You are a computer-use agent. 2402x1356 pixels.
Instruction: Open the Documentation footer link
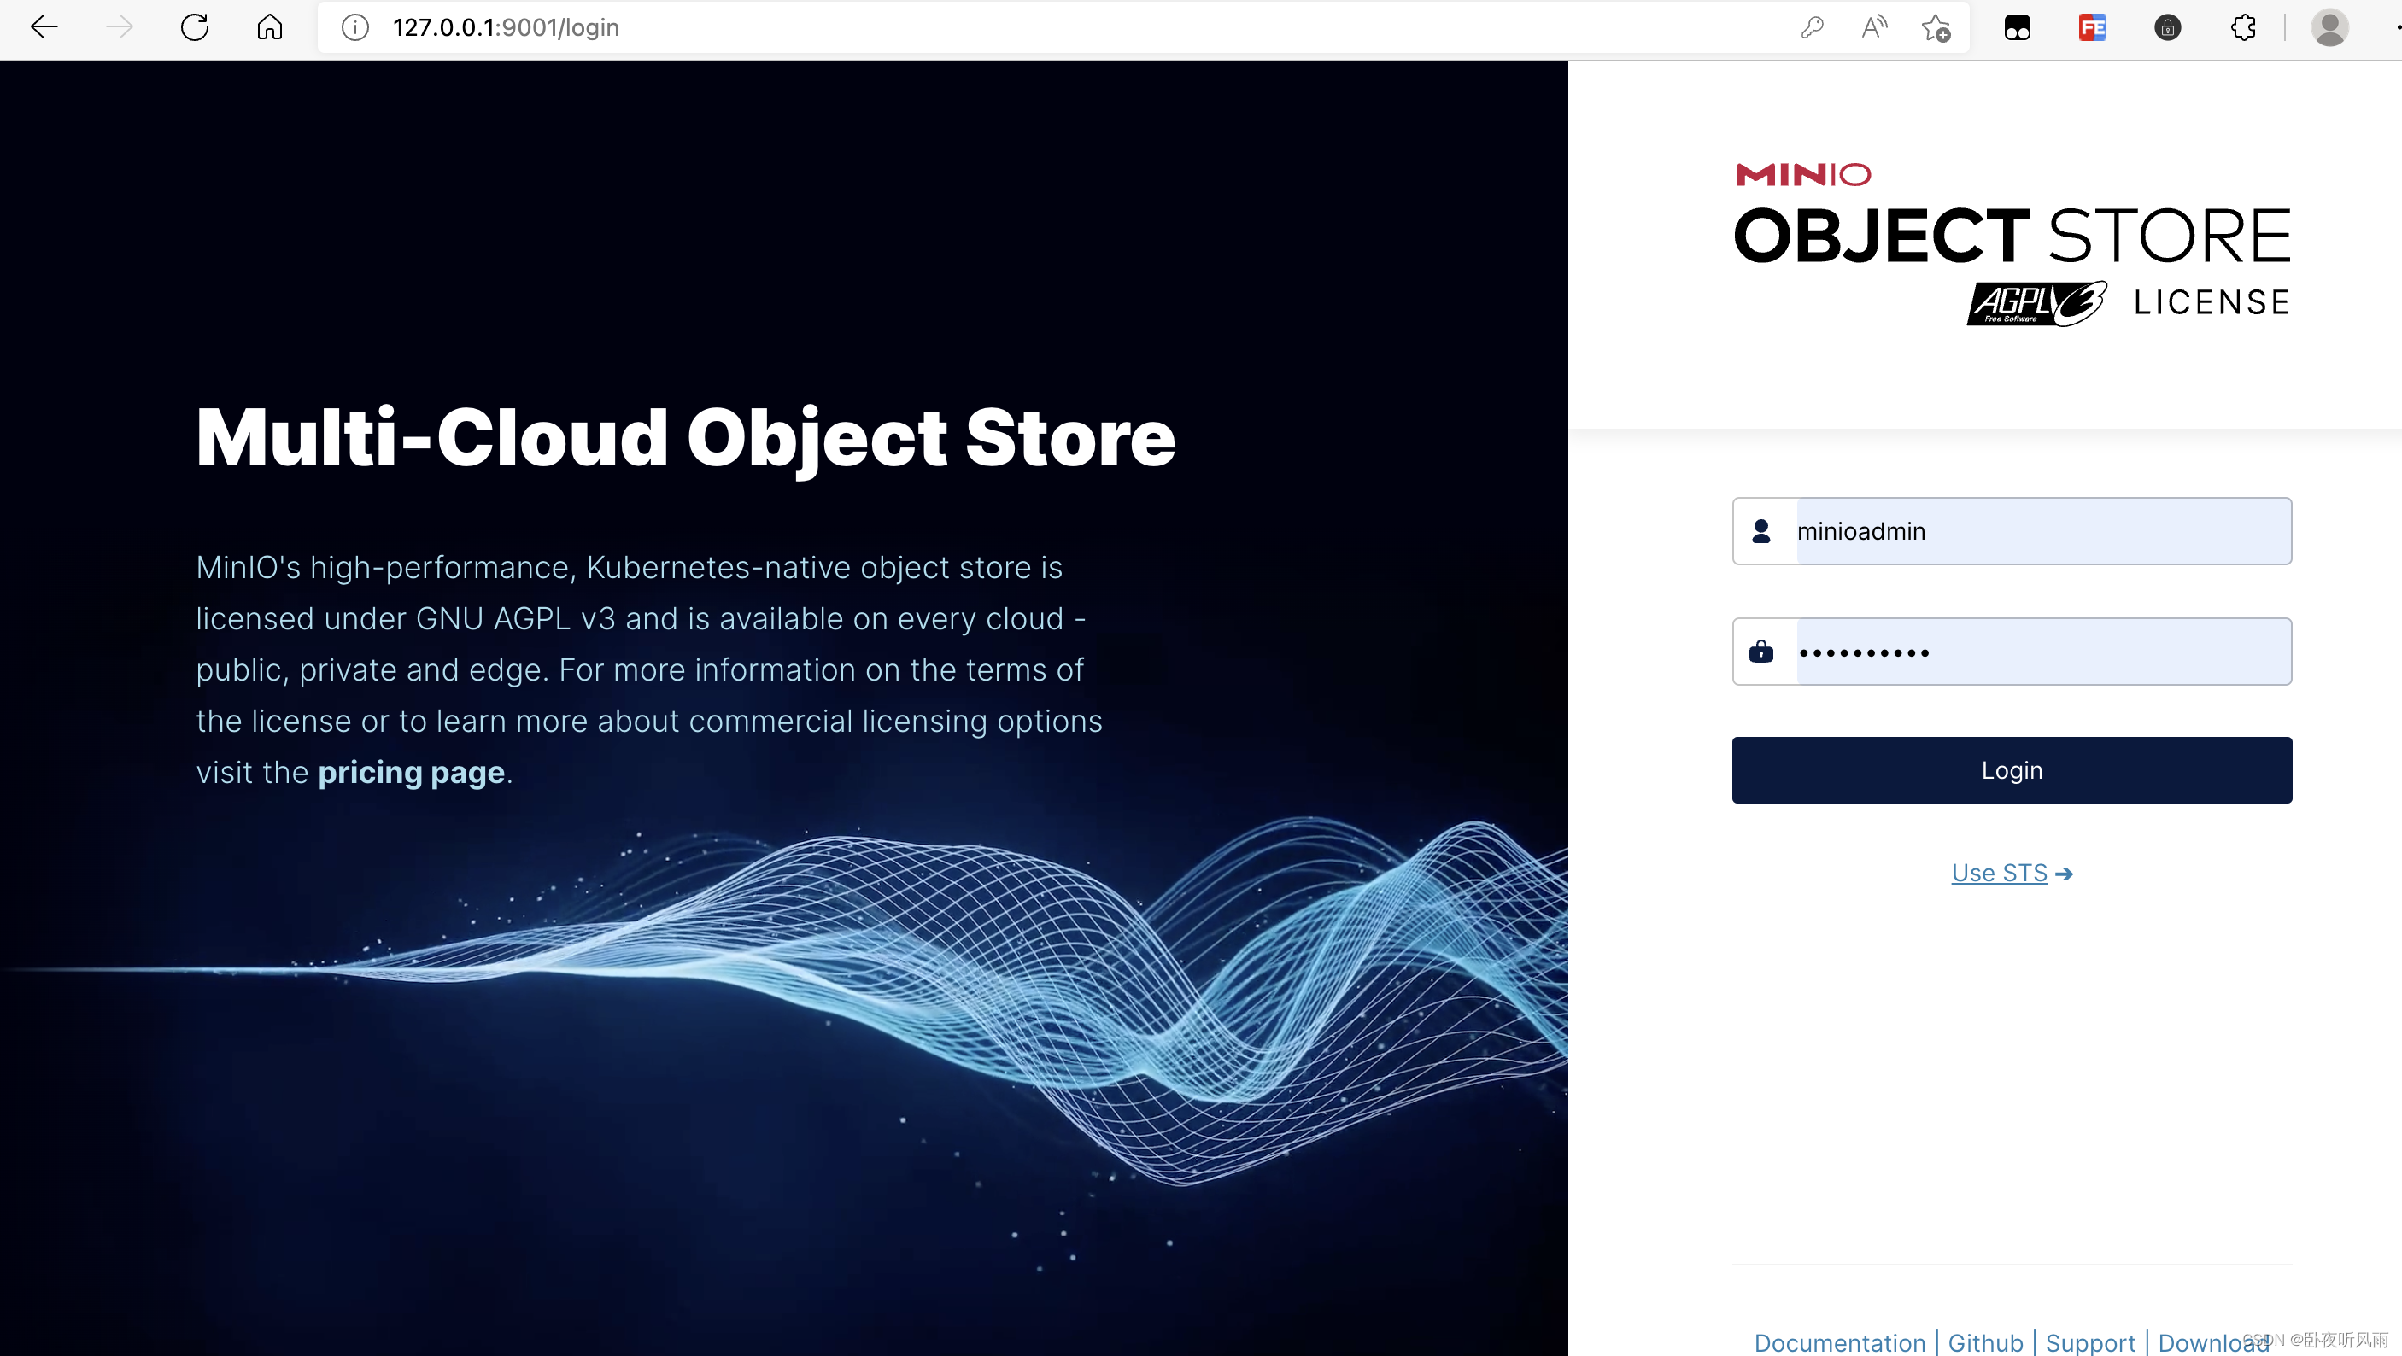tap(1839, 1342)
